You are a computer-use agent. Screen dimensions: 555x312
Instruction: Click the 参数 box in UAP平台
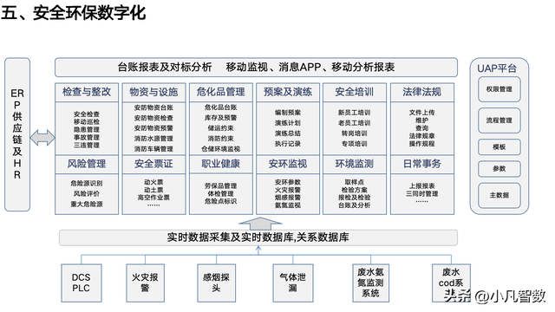[499, 169]
